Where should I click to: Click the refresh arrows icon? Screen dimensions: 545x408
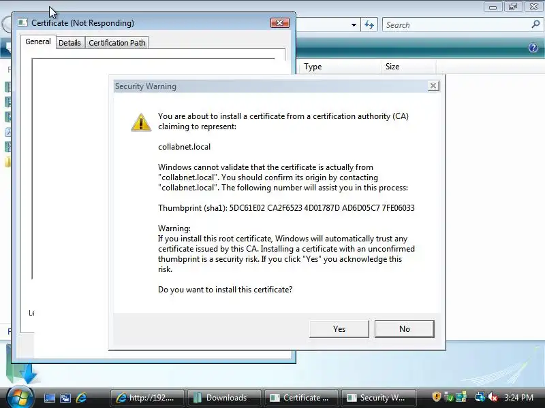point(369,25)
